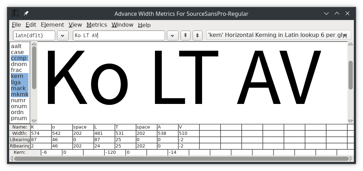The width and height of the screenshot is (363, 171).
Task: Click the Name cell for K
Action: 41,127
